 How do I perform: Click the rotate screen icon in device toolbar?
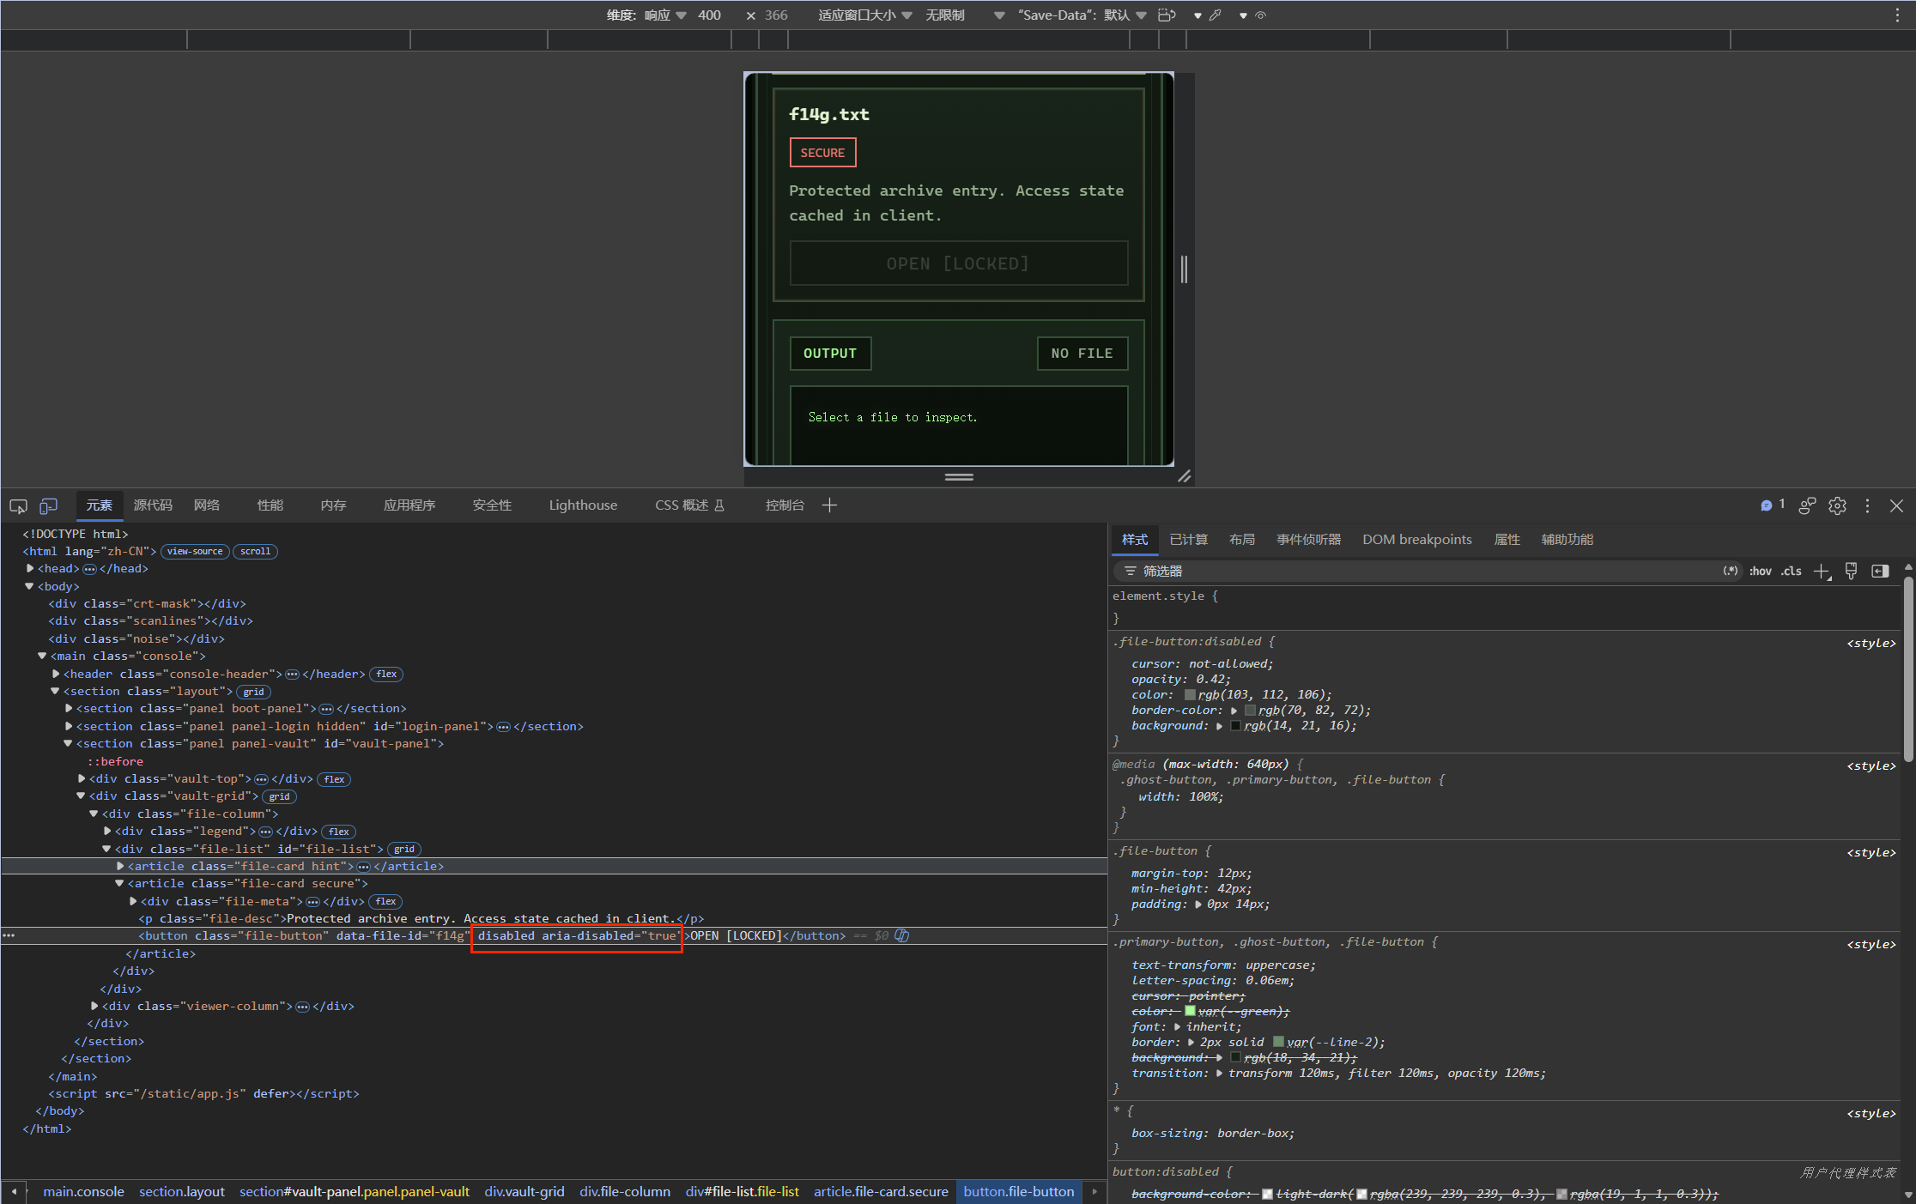click(x=1167, y=15)
